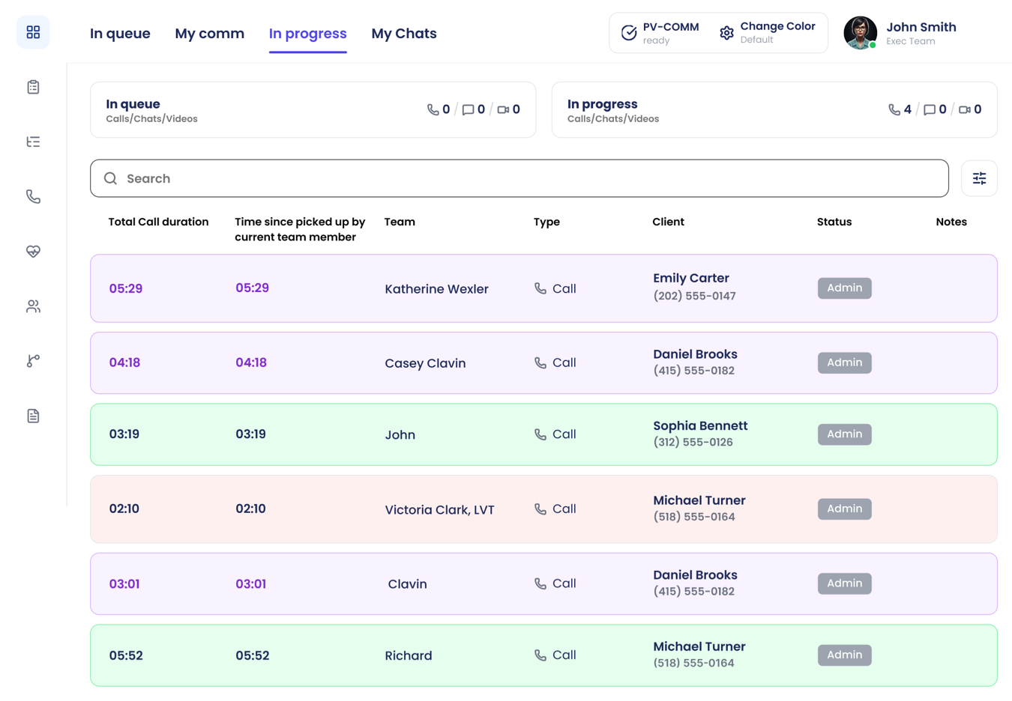Click total duration 04:18 value
Viewport: 1012px width, 701px height.
pos(124,362)
